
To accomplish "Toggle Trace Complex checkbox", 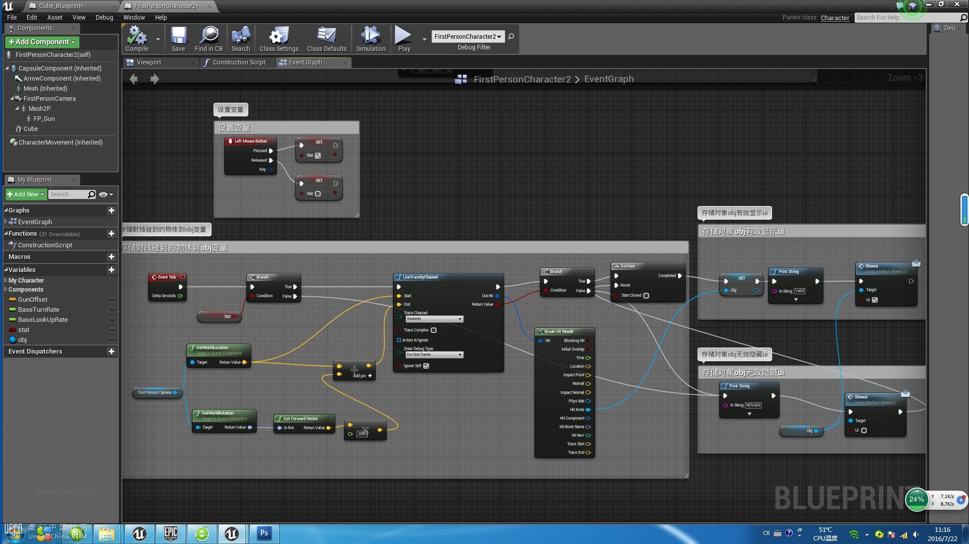I will pos(434,330).
